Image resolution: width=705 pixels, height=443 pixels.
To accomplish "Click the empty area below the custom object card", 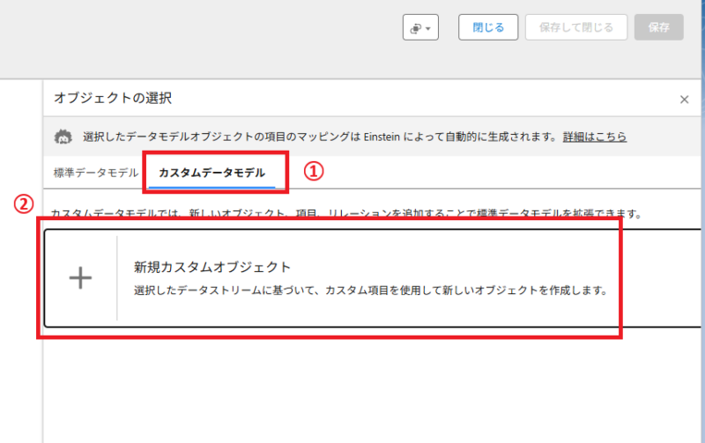I will pyautogui.click(x=352, y=388).
